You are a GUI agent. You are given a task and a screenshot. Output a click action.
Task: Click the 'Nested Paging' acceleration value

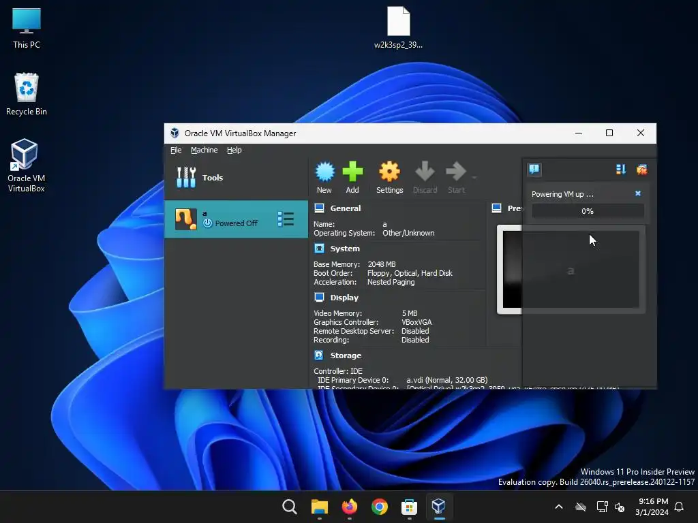click(391, 282)
